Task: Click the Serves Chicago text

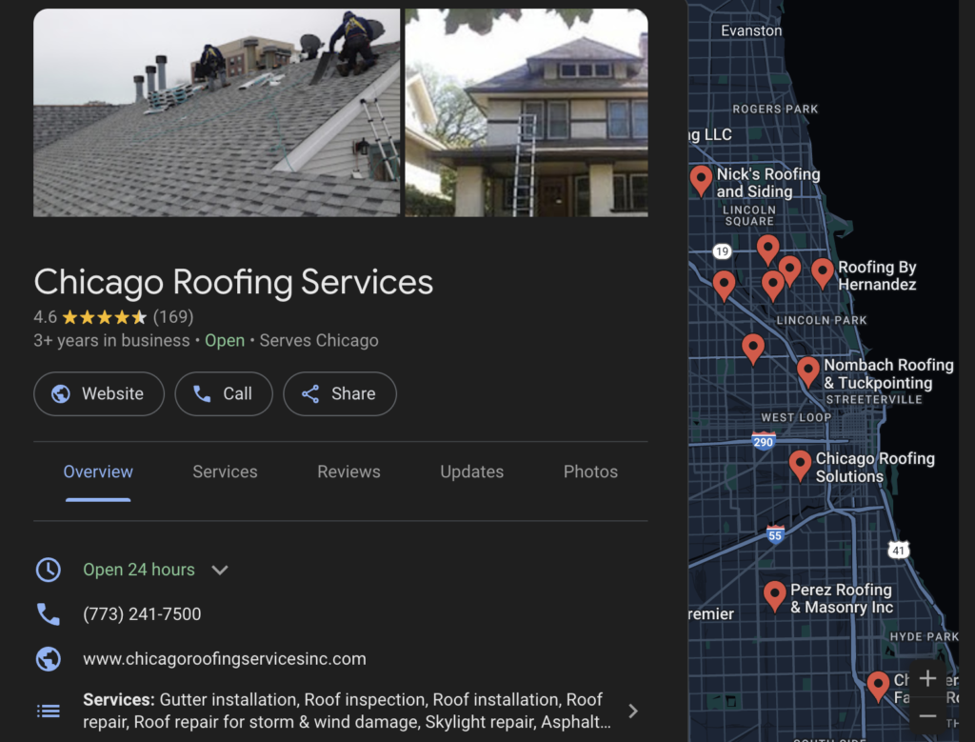Action: (x=319, y=341)
